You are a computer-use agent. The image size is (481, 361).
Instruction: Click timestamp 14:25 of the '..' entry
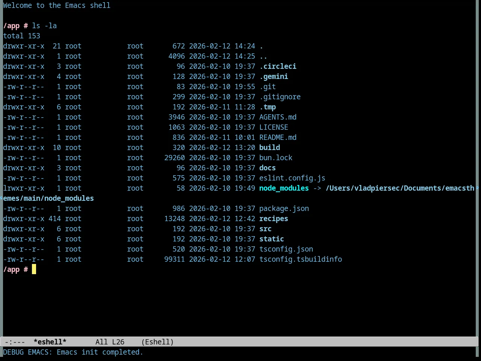245,56
